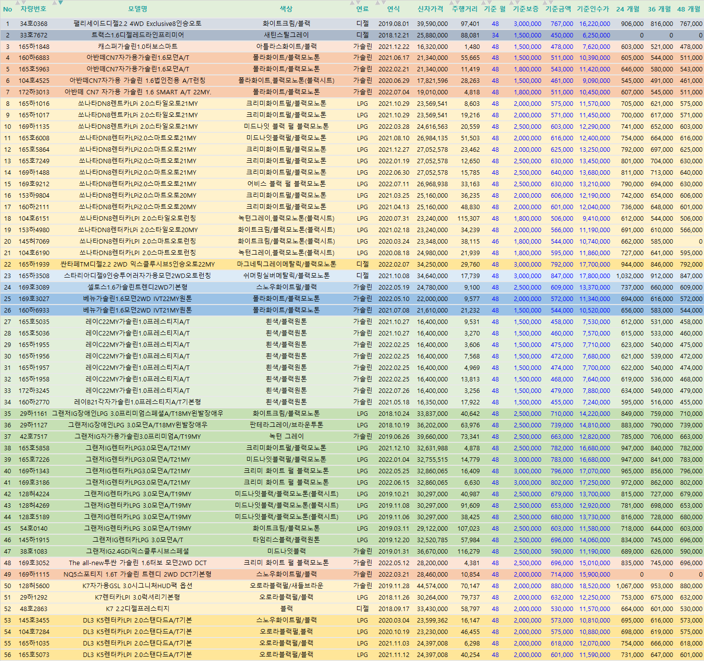
Task: Click license plate cell 169호3089
Action: click(x=33, y=287)
